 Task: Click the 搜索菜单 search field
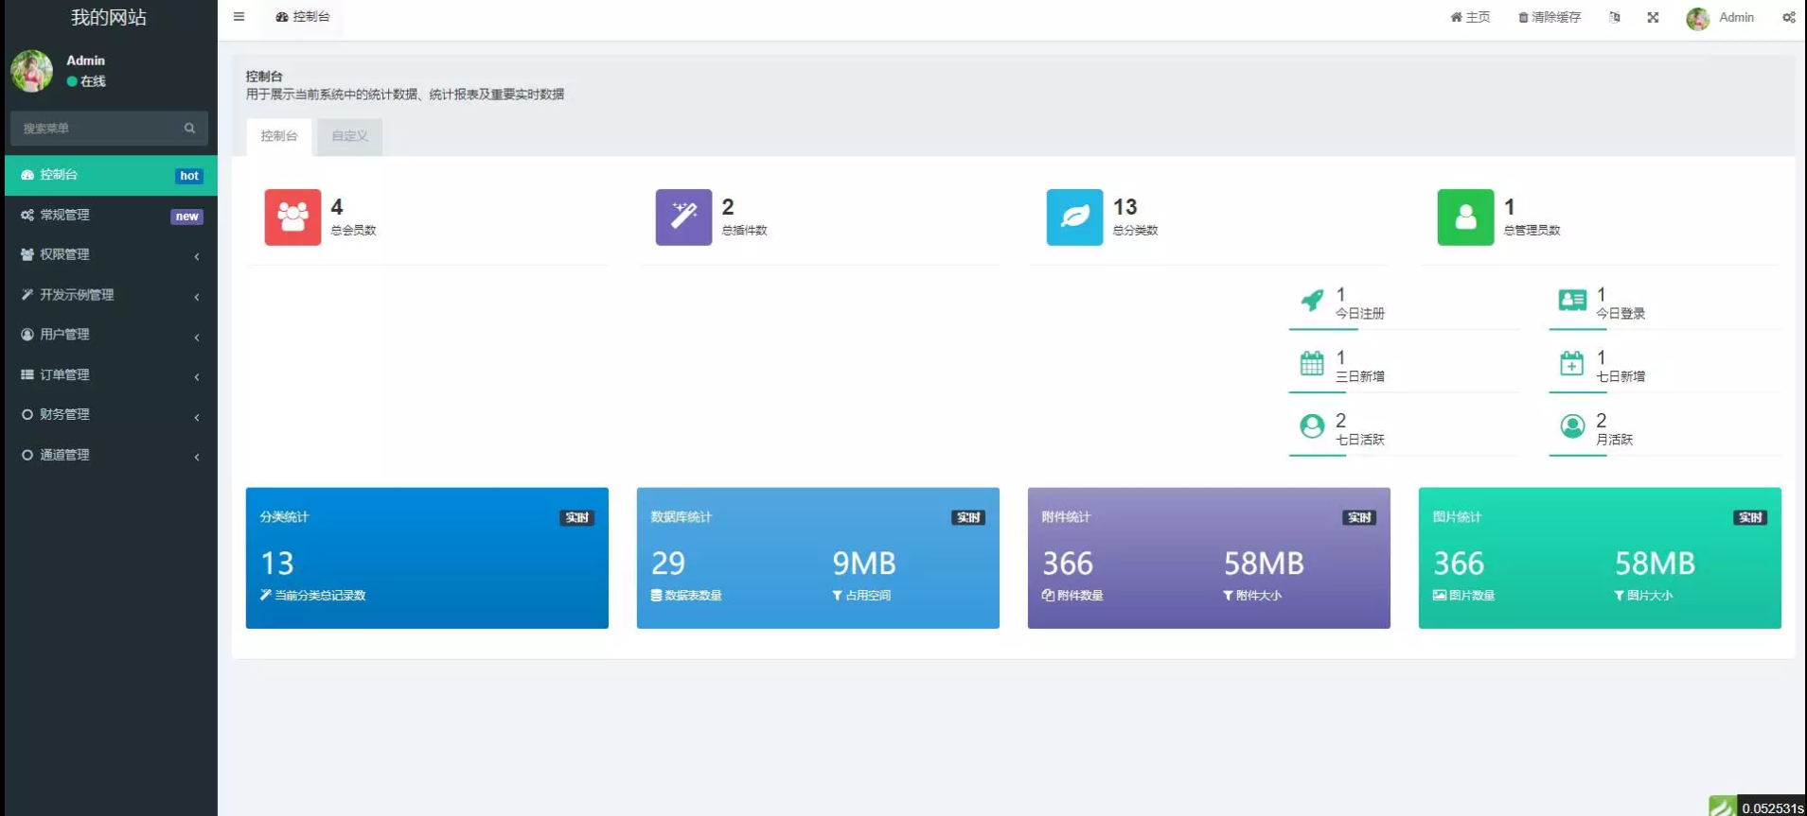click(109, 129)
